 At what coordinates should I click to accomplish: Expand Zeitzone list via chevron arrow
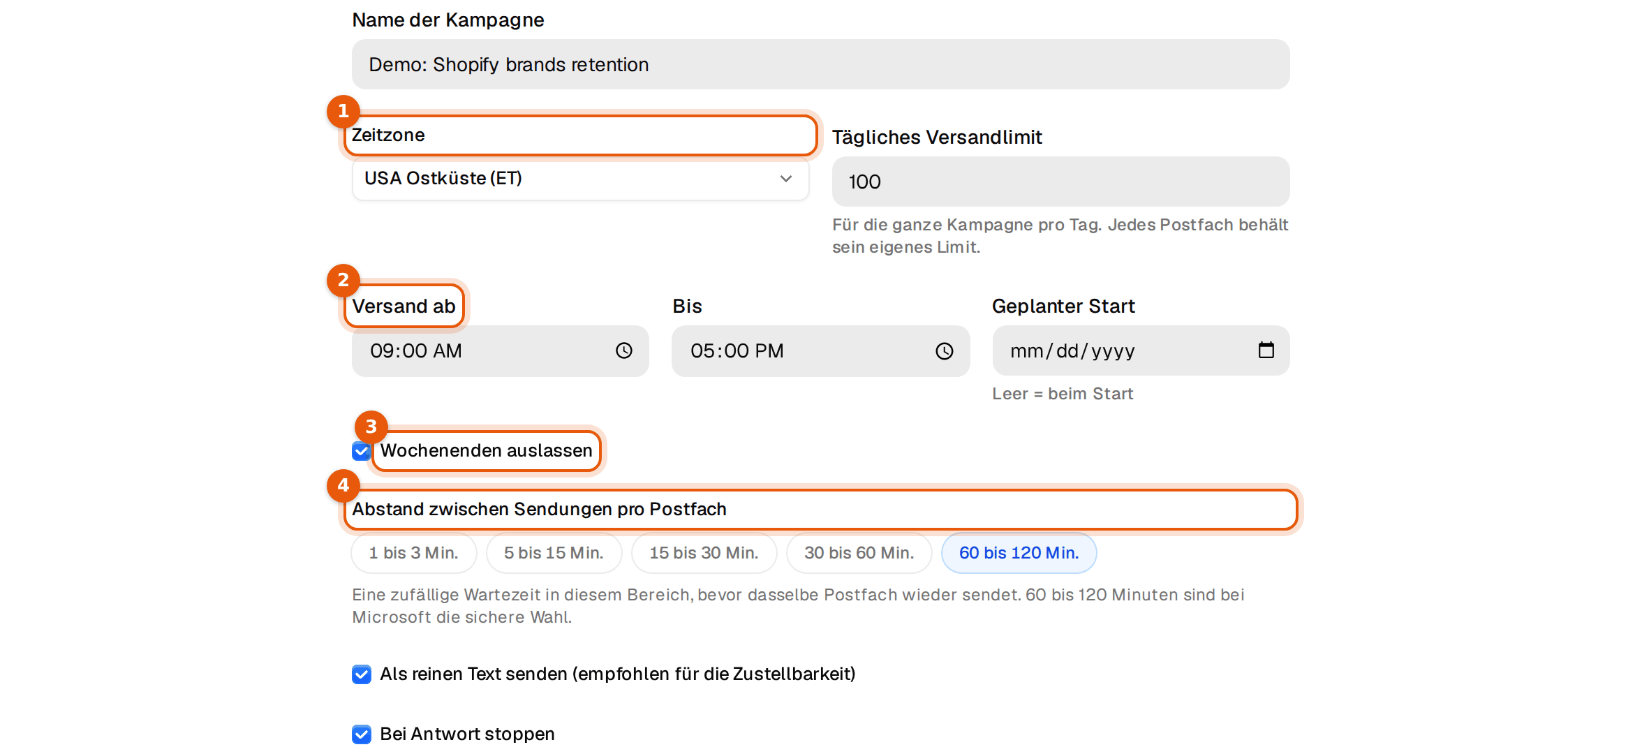[x=786, y=179]
